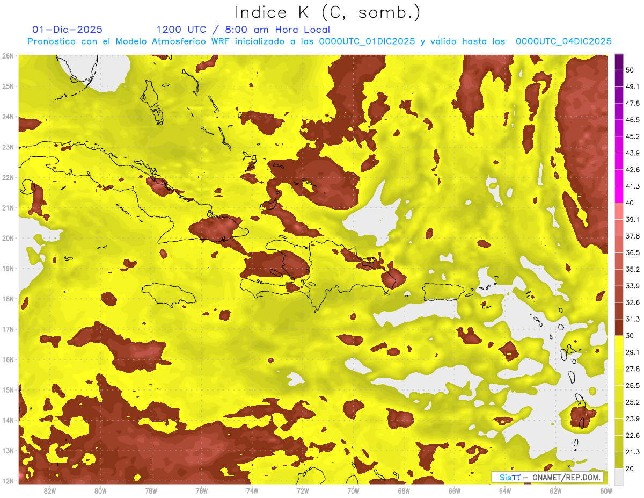Click the 80W longitude label
The height and width of the screenshot is (498, 644).
click(x=100, y=490)
